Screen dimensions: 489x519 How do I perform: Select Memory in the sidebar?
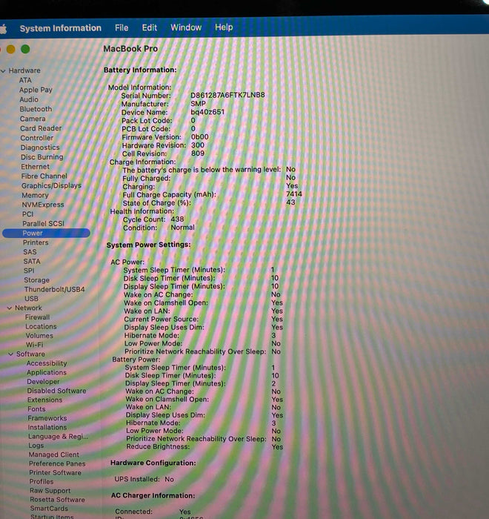pyautogui.click(x=35, y=195)
